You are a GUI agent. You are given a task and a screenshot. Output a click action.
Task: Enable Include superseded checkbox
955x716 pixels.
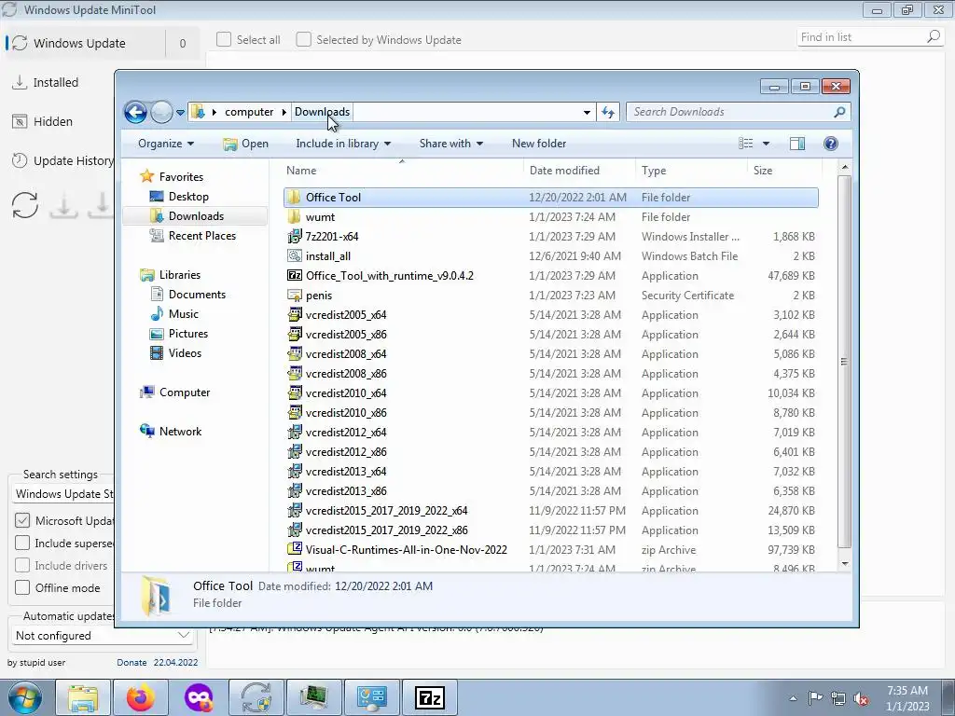[x=22, y=544]
